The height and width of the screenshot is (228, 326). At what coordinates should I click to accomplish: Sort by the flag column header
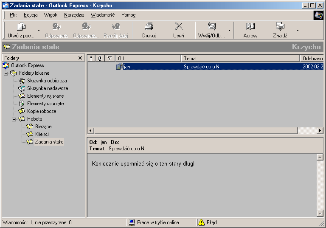coord(110,58)
